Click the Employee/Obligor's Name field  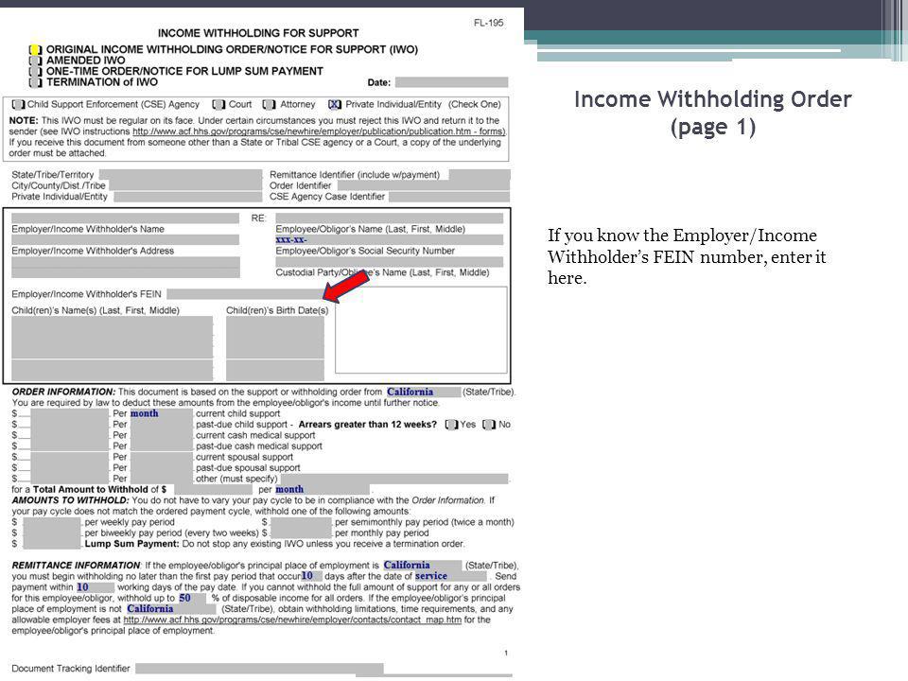389,218
